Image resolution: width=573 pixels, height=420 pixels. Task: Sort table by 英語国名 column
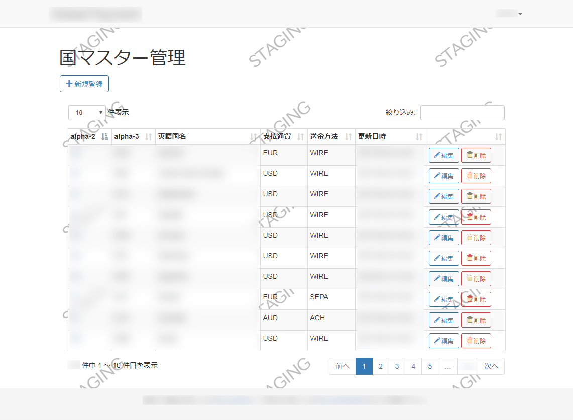point(207,137)
